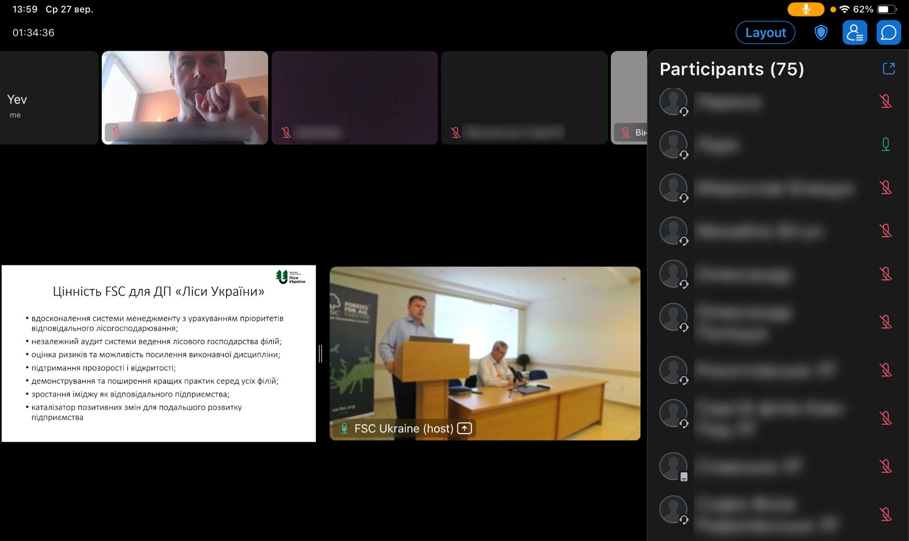Select the FSC Ukraine (host) video feed
909x541 pixels.
point(485,353)
